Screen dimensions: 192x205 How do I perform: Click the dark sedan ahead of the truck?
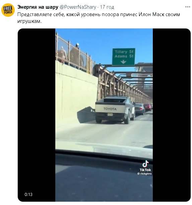tap(139, 109)
